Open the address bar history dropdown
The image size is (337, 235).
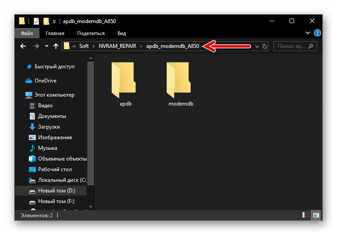257,46
